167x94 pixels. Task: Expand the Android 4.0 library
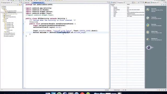[3, 15]
